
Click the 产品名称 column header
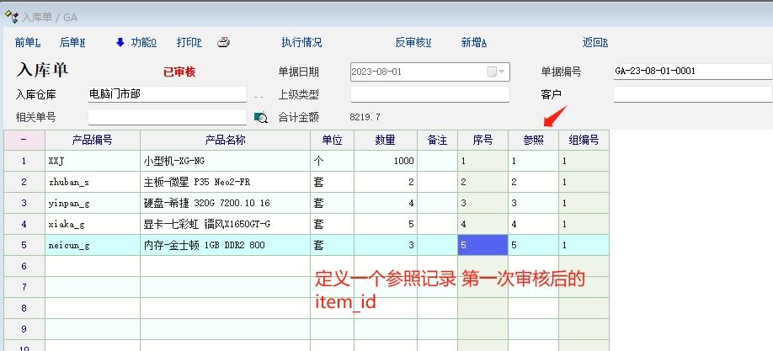(225, 140)
